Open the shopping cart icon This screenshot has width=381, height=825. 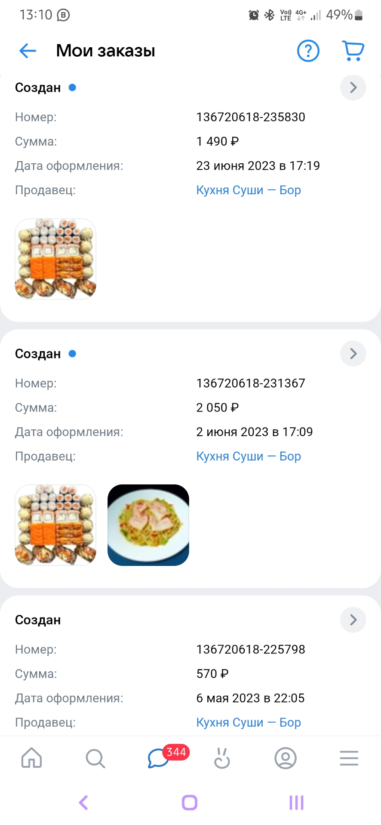(x=353, y=51)
